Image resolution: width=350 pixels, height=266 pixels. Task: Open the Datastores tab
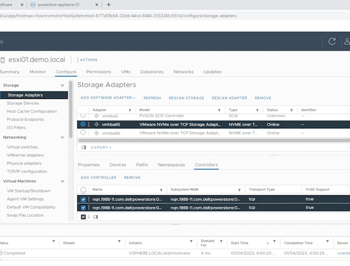coord(152,72)
